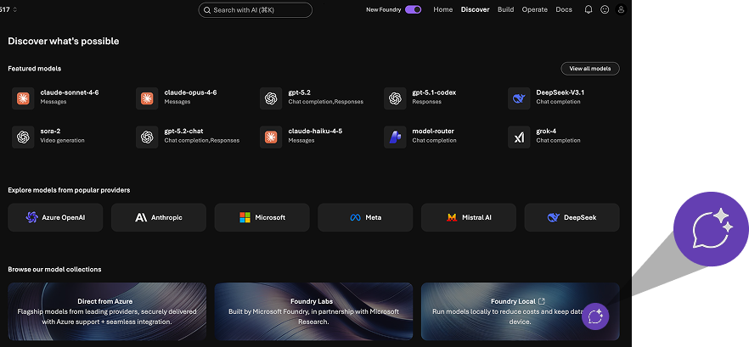Viewport: 749px width, 347px height.
Task: Toggle the New Foundry switch
Action: click(413, 10)
